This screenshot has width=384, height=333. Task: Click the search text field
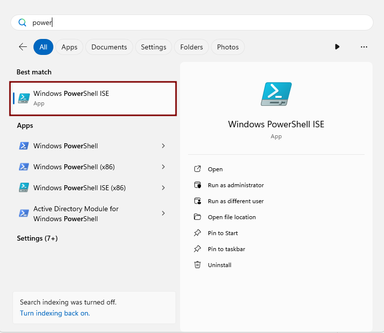(199, 22)
